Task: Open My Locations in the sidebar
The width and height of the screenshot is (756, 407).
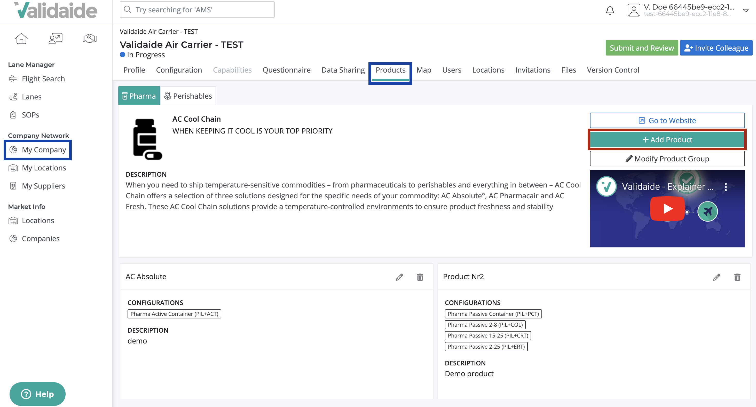Action: pyautogui.click(x=44, y=168)
